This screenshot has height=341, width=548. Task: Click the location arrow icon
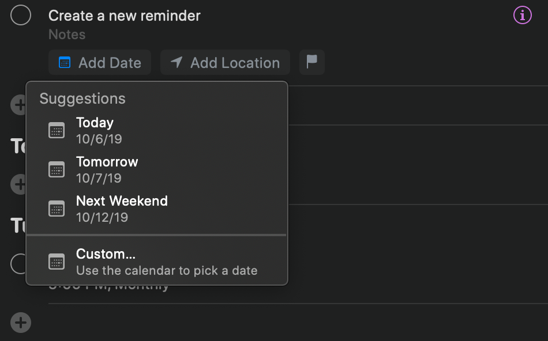tap(177, 63)
